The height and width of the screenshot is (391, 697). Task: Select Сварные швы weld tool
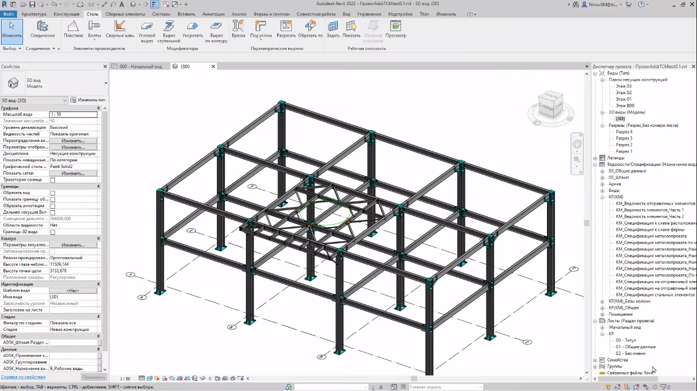120,30
